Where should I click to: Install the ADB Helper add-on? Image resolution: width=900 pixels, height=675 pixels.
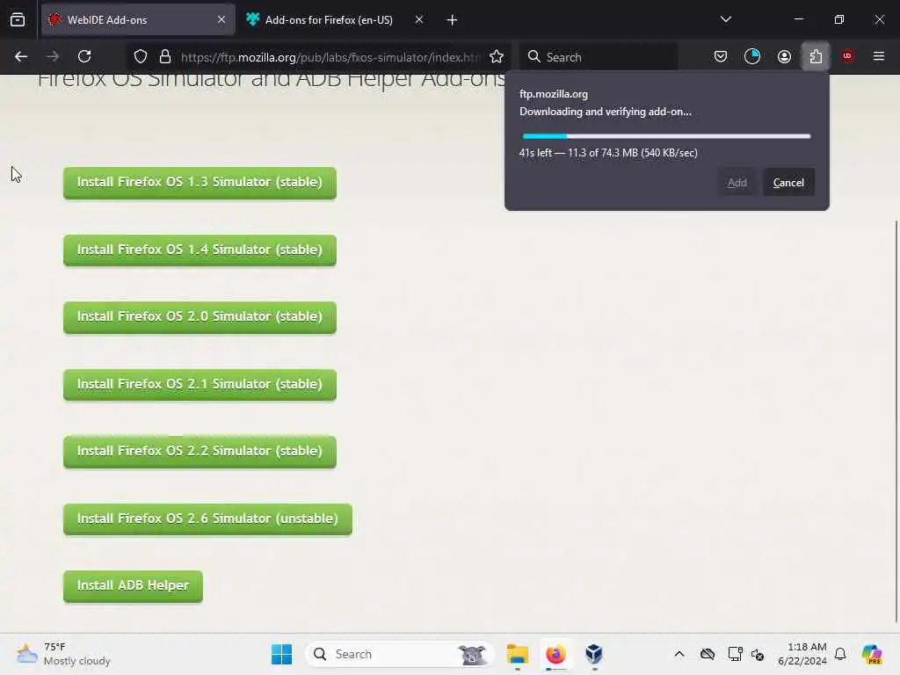coord(134,586)
